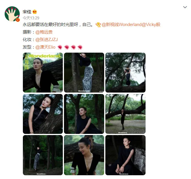Image resolution: width=191 pixels, height=179 pixels.
Task: Open bottom-left forest full-body photo
Action: click(x=43, y=155)
